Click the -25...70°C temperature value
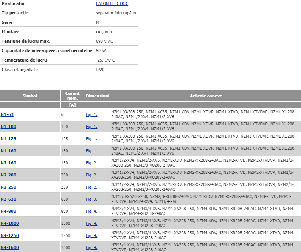The height and width of the screenshot is (252, 301). (x=106, y=60)
